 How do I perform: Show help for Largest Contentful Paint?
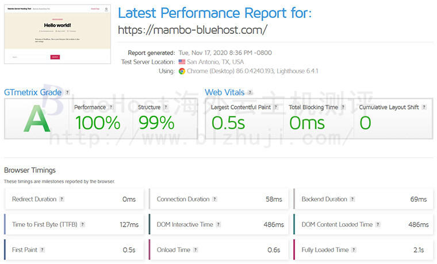click(275, 107)
